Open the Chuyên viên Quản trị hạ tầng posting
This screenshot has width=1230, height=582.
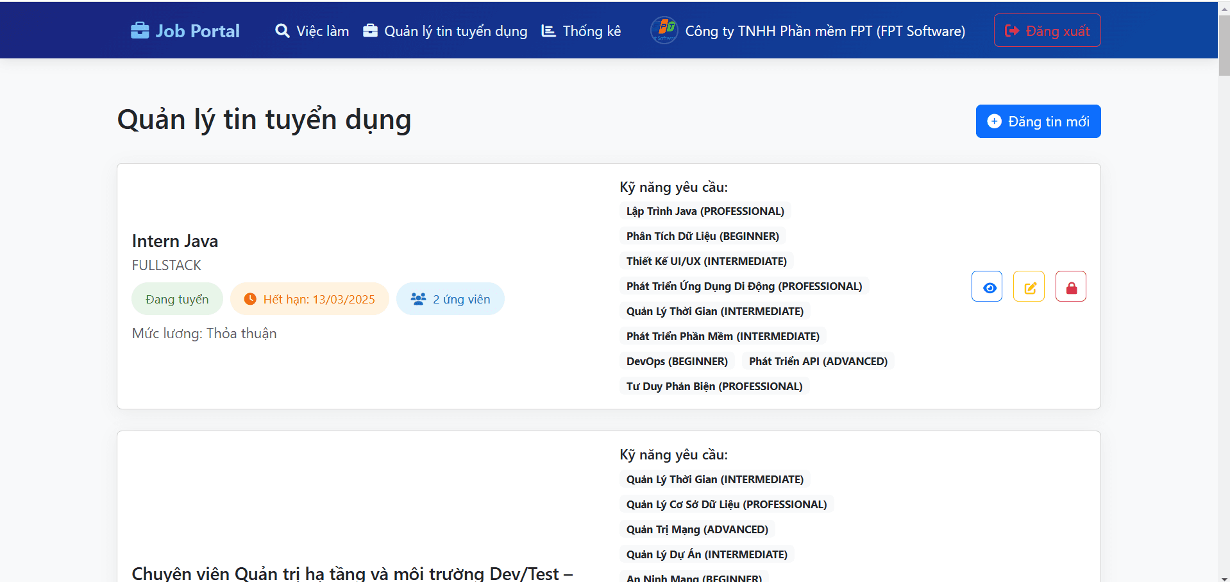click(353, 573)
